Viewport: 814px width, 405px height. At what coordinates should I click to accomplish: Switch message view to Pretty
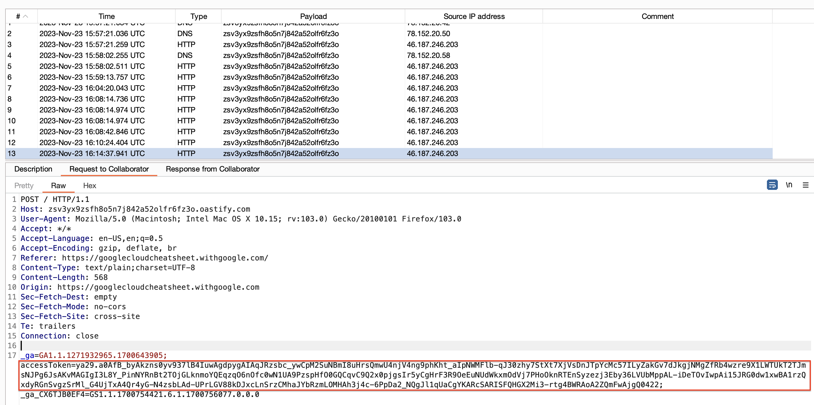[24, 186]
